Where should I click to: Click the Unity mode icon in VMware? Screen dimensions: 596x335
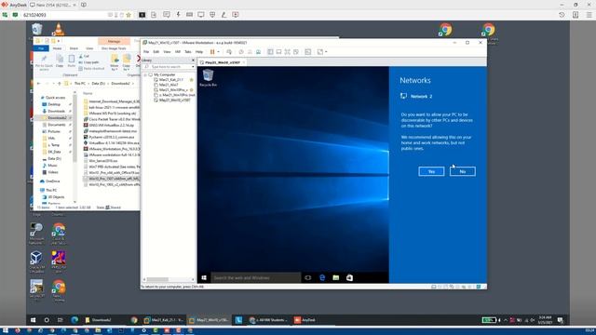296,52
